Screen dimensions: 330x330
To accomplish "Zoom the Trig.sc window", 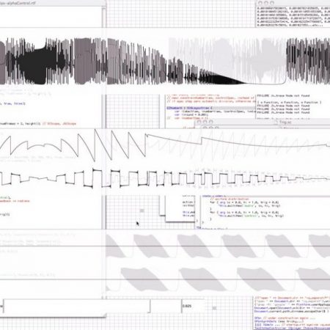I will (x=211, y=122).
